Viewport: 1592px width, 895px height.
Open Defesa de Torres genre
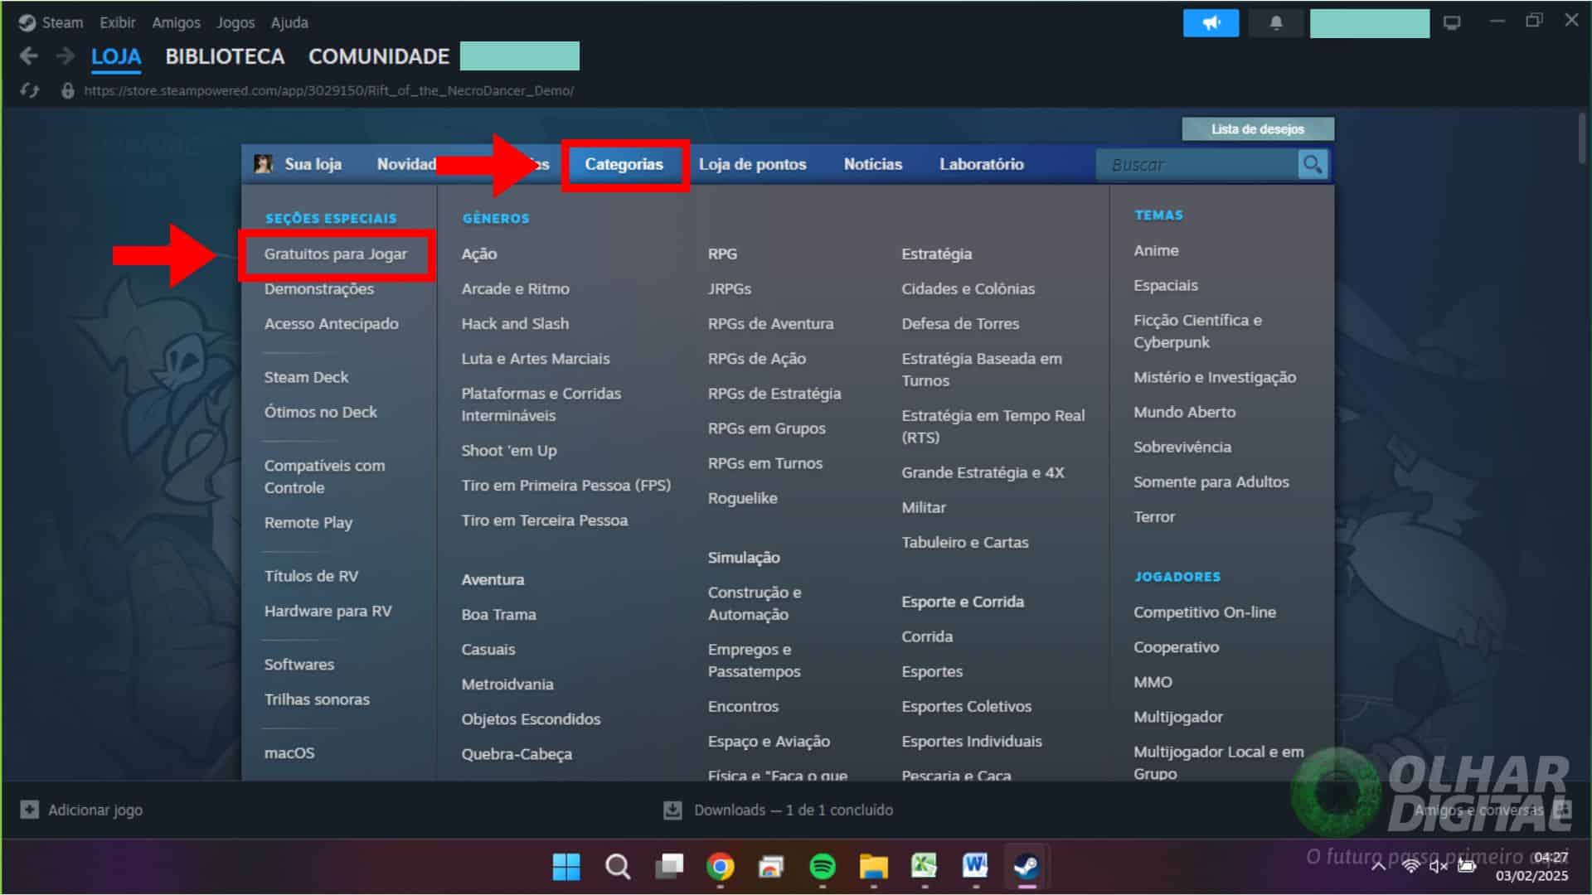coord(960,323)
